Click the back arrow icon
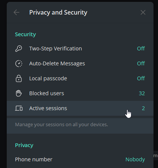The width and height of the screenshot is (158, 168). [x=16, y=12]
